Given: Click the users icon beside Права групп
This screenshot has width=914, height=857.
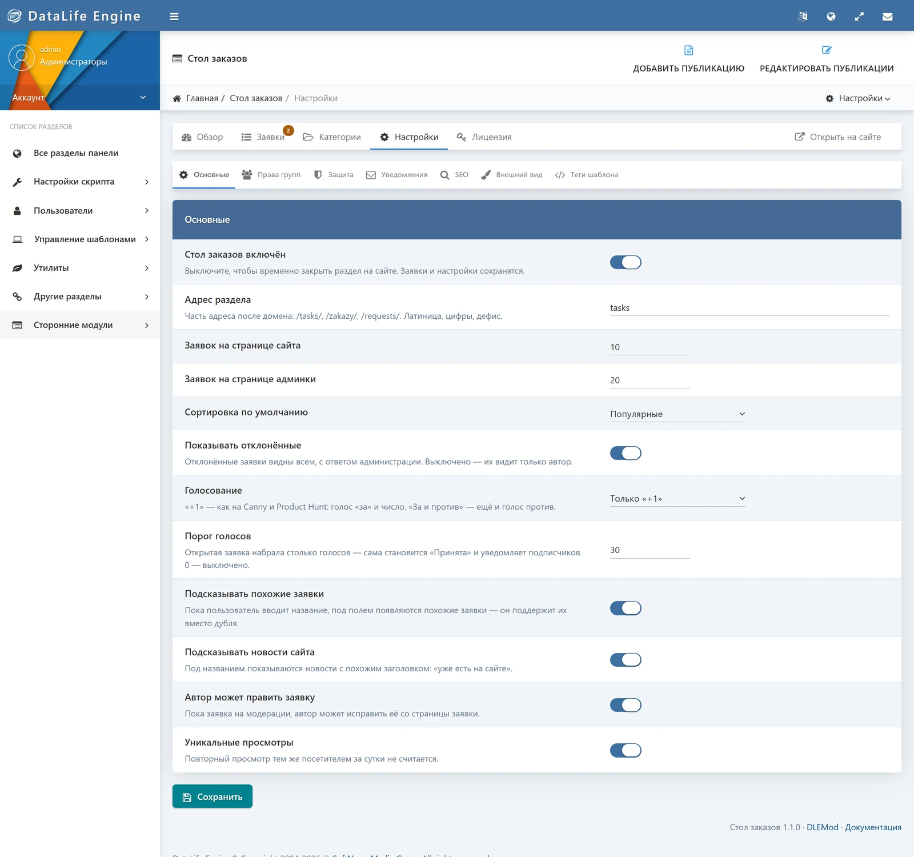Looking at the screenshot, I should pos(247,174).
